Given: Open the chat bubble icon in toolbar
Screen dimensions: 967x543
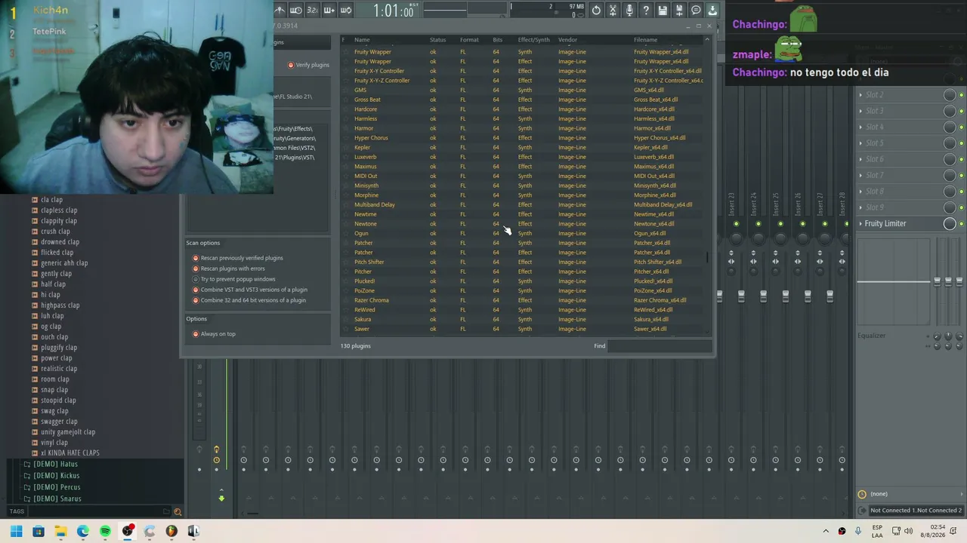Looking at the screenshot, I should [696, 10].
